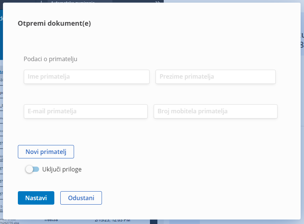Continue by clicking Nastavi

click(36, 198)
